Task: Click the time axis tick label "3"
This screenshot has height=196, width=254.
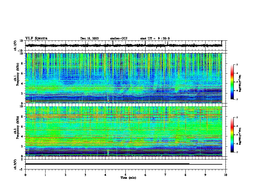Action: pyautogui.click(x=85, y=175)
